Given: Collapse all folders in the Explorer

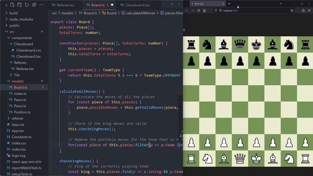Looking at the screenshot, I should coord(34,5).
